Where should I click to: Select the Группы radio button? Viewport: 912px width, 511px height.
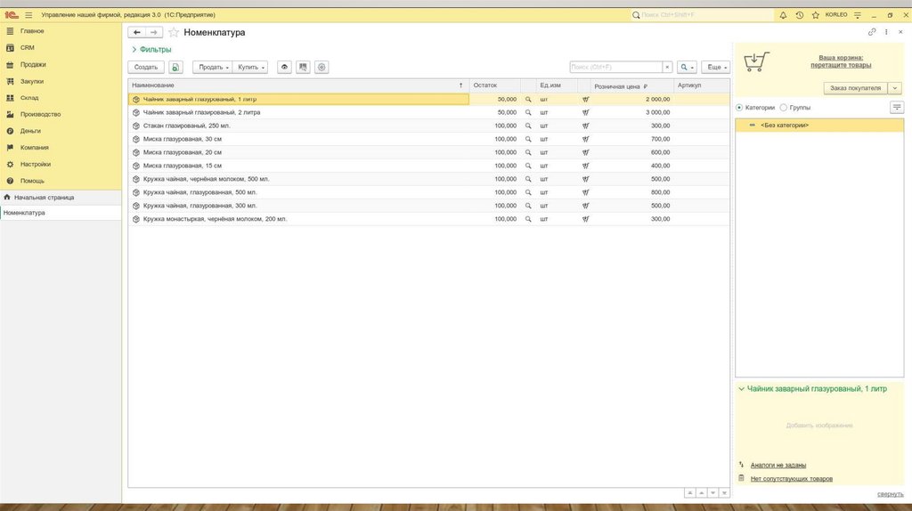[784, 108]
